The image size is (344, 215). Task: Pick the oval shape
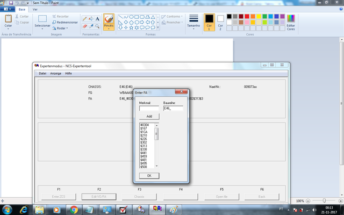coord(131,17)
